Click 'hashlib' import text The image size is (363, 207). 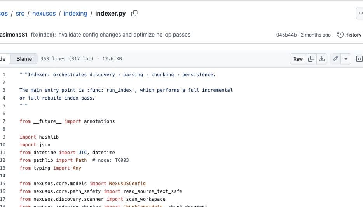(x=49, y=137)
